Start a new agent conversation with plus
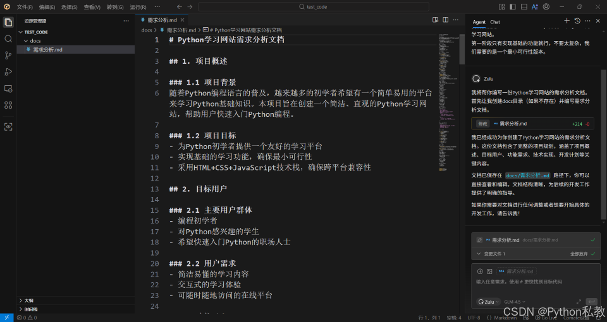This screenshot has height=322, width=607. click(x=567, y=21)
